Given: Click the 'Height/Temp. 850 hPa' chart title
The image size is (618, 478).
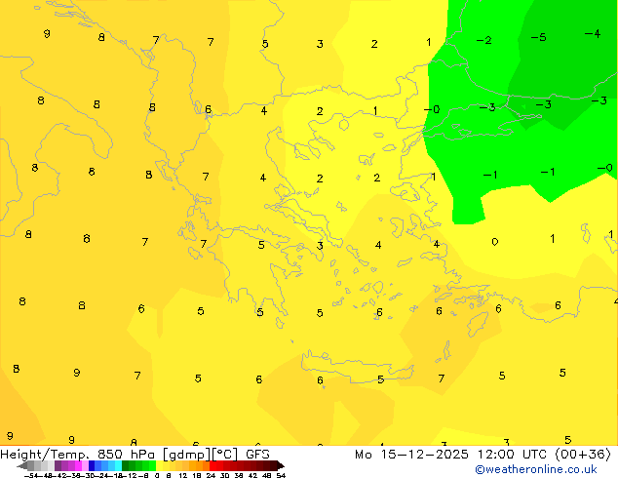Looking at the screenshot, I should coord(78,454).
